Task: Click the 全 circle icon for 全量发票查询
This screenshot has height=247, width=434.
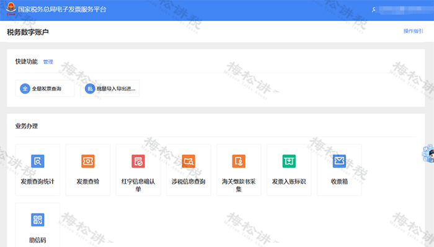Action: (x=25, y=89)
